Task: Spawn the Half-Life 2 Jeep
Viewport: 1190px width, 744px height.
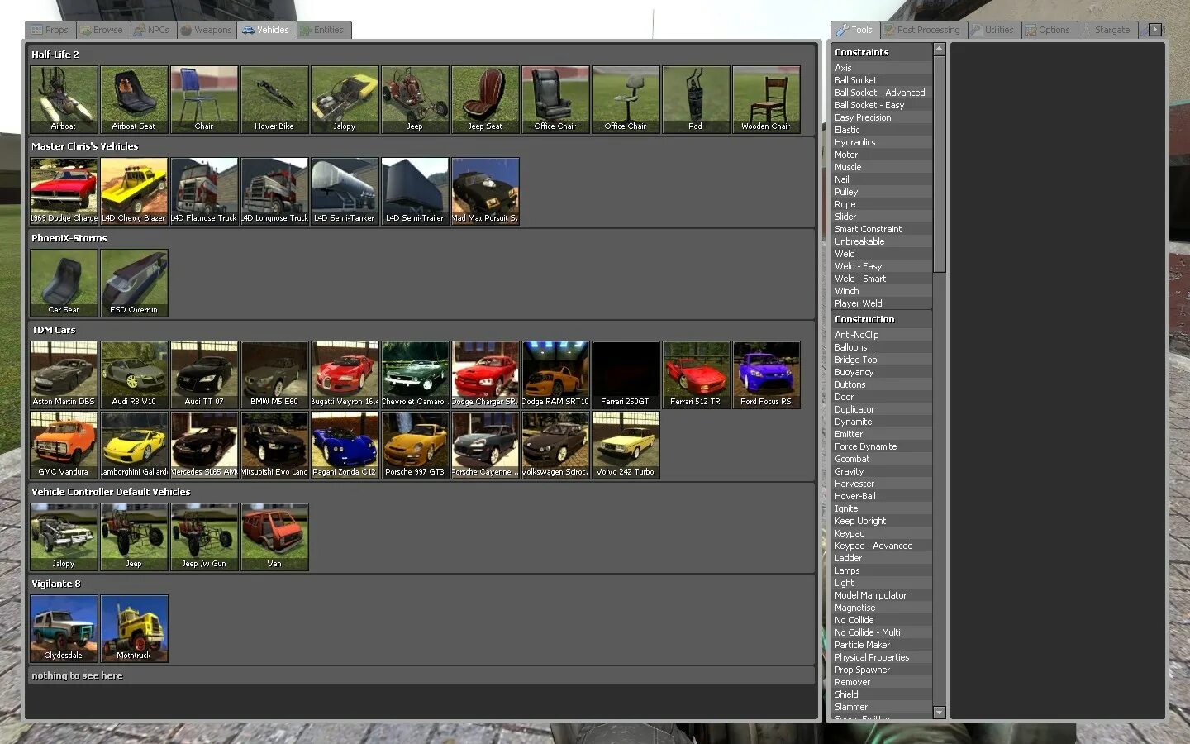Action: (415, 99)
